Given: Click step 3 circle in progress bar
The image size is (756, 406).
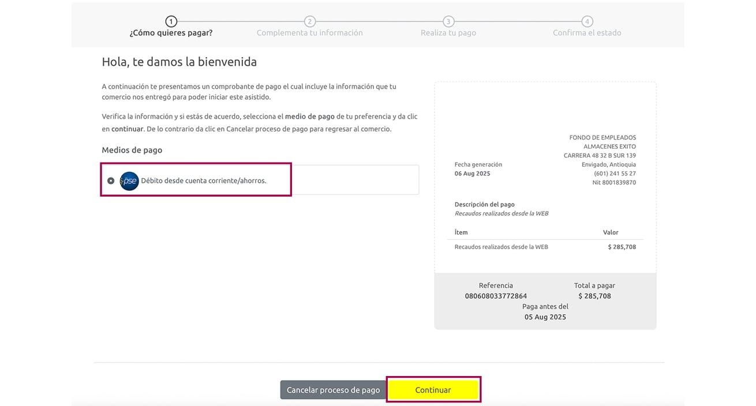Looking at the screenshot, I should [448, 21].
